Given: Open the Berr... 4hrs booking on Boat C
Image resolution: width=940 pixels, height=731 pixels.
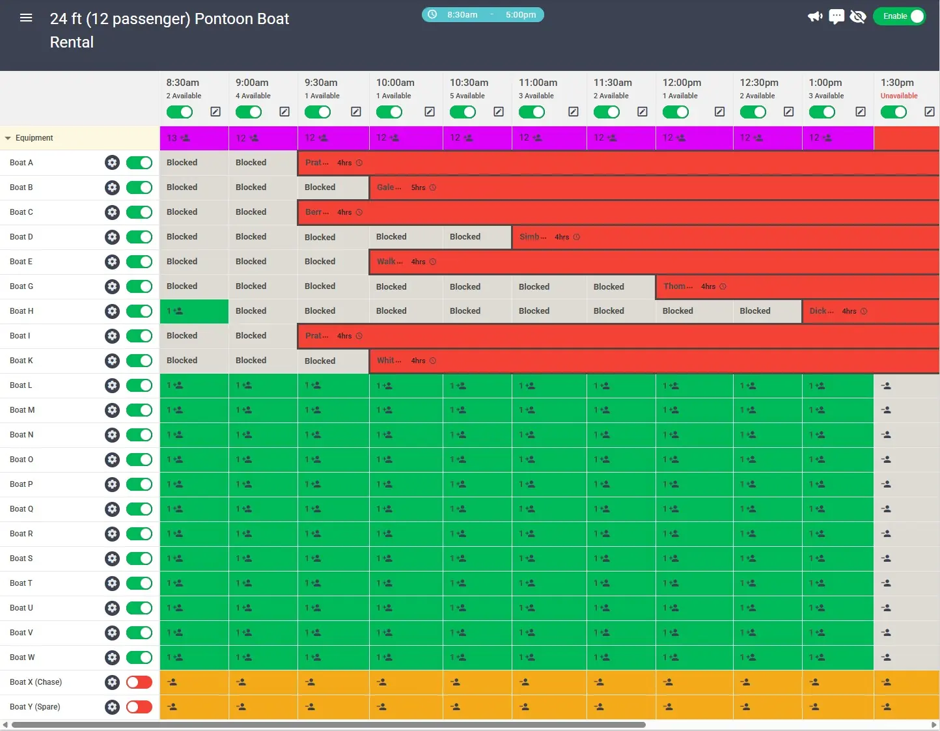Looking at the screenshot, I should click(x=618, y=212).
